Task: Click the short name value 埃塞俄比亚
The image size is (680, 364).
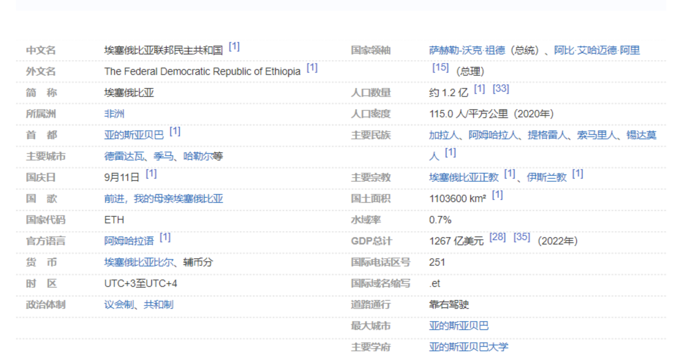Action: tap(129, 93)
